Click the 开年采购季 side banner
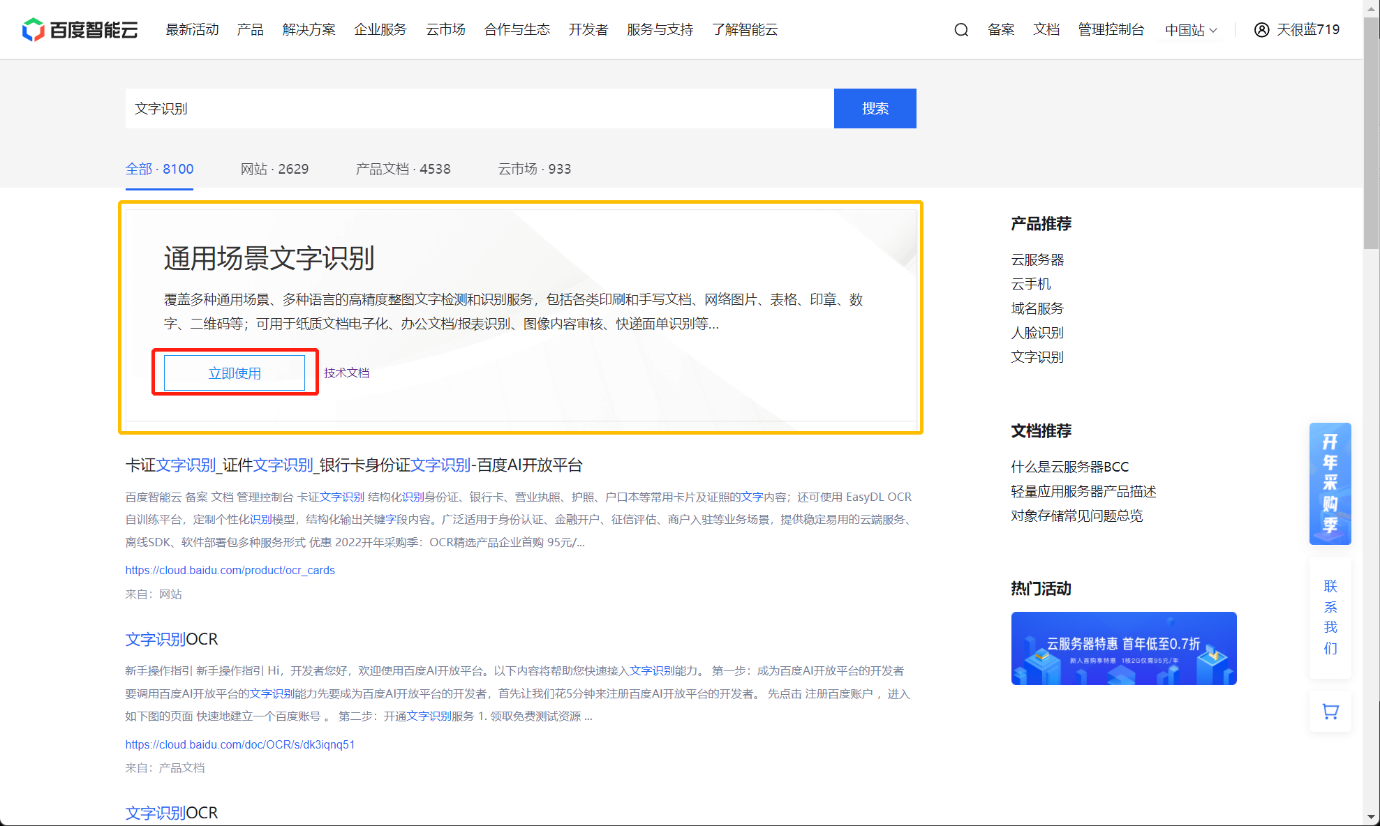 coord(1330,483)
